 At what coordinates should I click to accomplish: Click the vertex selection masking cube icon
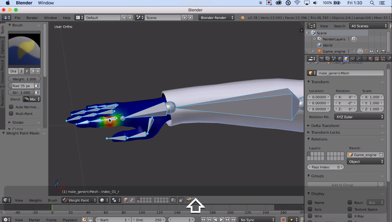(x=132, y=200)
